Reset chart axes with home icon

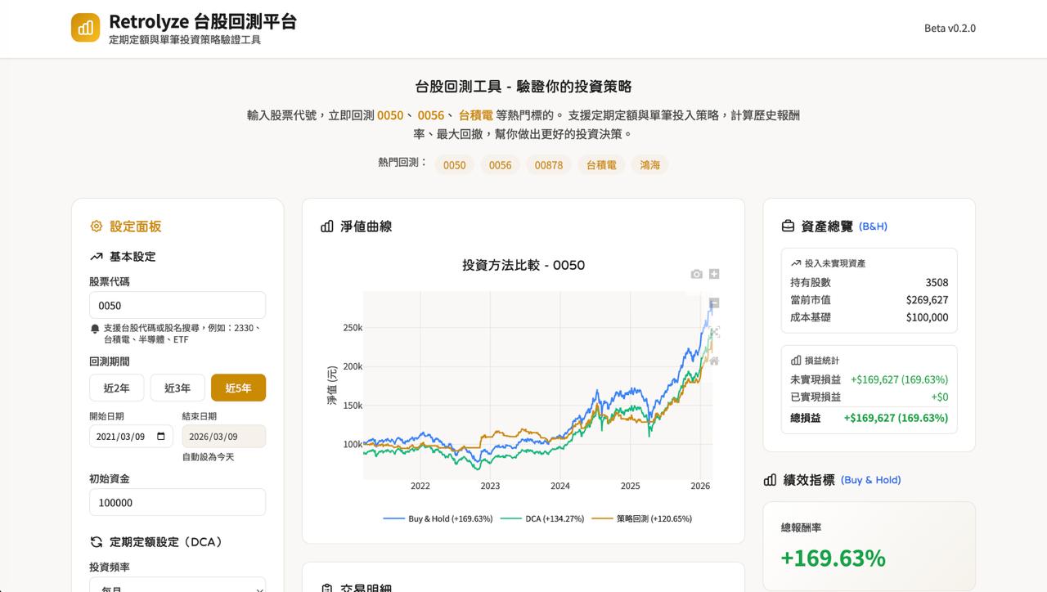point(714,361)
